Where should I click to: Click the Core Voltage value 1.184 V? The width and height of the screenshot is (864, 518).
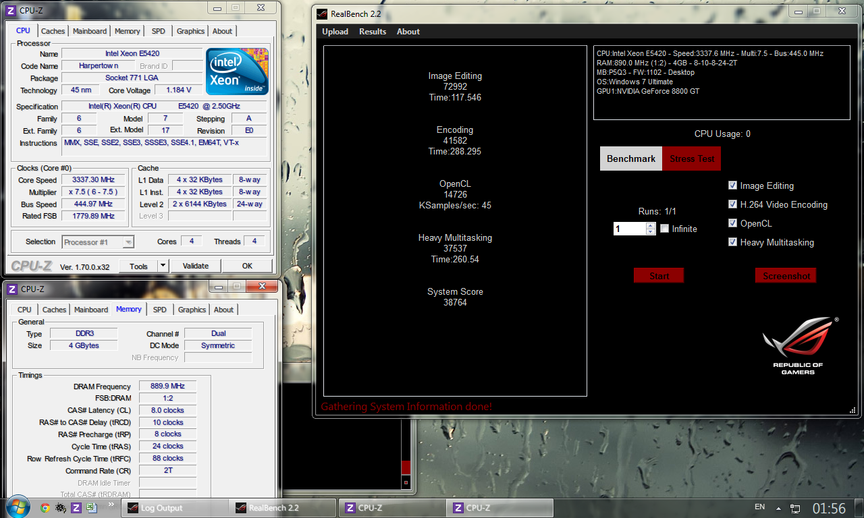(x=179, y=90)
